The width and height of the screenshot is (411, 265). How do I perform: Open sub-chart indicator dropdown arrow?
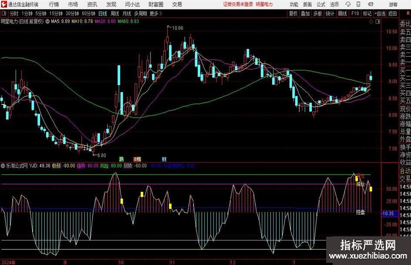3,166
